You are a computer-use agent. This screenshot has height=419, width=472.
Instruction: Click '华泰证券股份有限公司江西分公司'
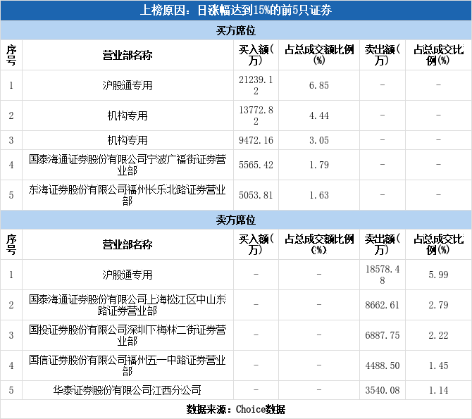(128, 390)
